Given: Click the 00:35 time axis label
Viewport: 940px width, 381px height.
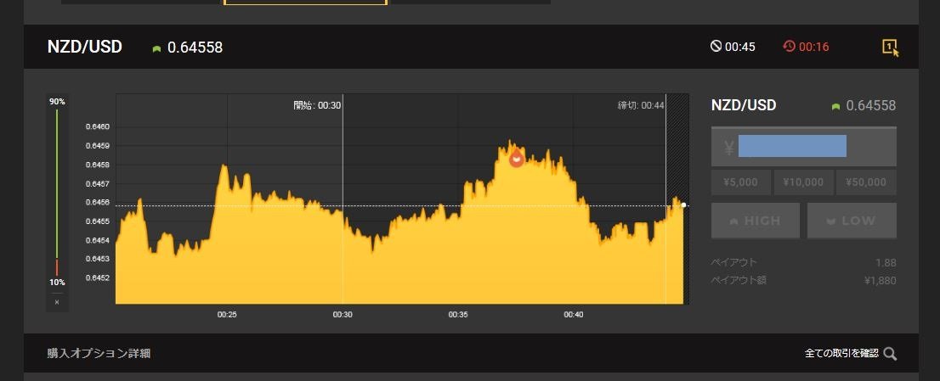Looking at the screenshot, I should [x=458, y=315].
